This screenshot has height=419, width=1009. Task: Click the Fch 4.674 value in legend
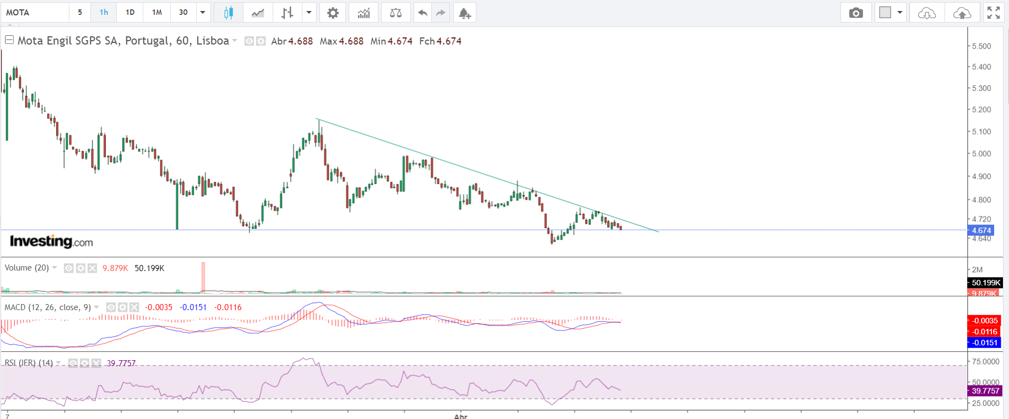449,41
